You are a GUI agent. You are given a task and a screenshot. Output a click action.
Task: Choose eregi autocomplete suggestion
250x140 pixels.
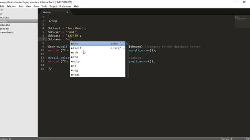click(x=98, y=75)
